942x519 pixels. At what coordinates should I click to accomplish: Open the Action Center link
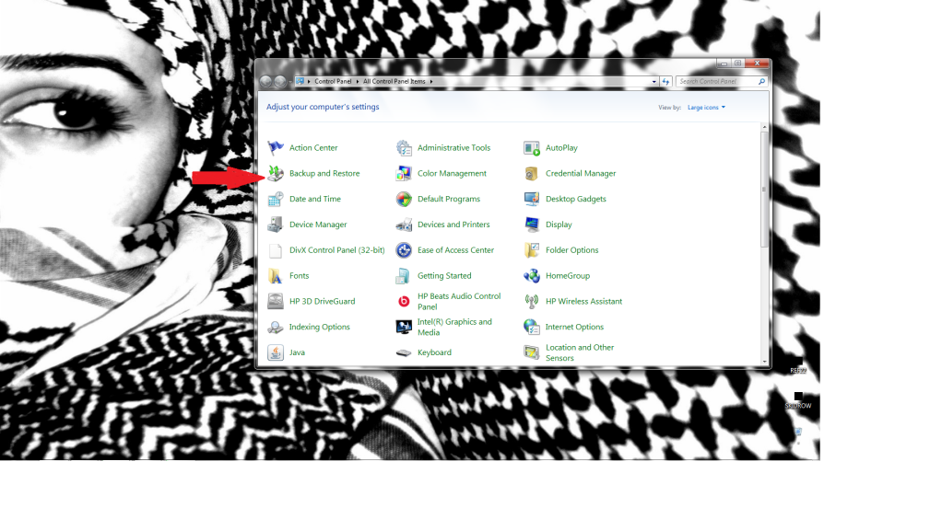click(313, 147)
